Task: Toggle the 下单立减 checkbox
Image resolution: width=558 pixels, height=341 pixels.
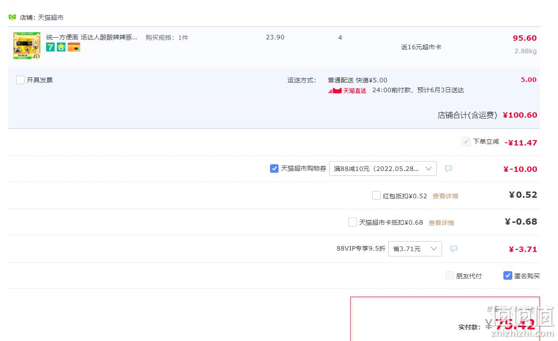Action: tap(466, 142)
